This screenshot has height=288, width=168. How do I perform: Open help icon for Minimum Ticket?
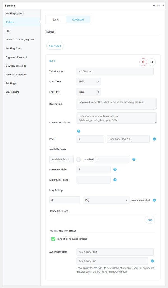115,170
